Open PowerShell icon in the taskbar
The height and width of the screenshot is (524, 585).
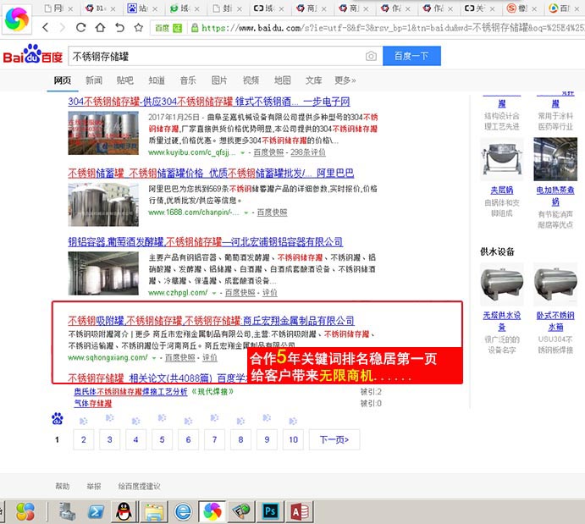pyautogui.click(x=96, y=511)
